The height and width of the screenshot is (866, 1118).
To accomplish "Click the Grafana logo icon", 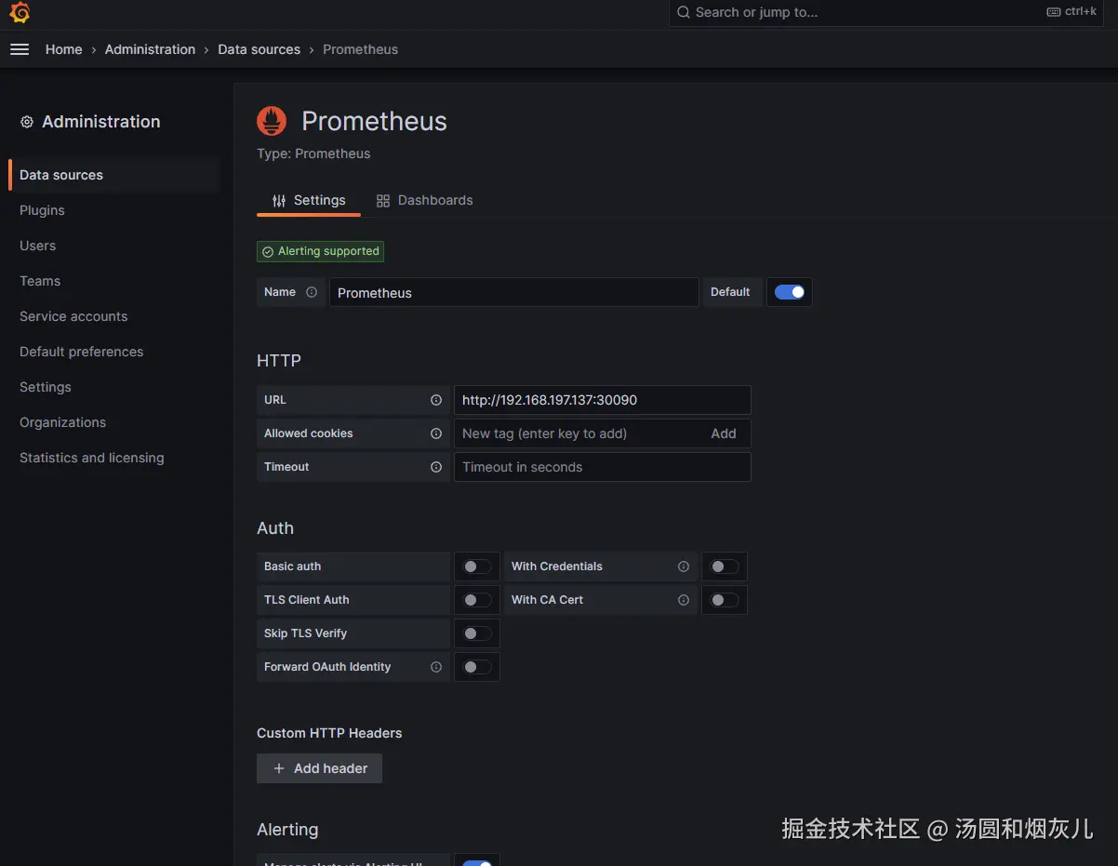I will pyautogui.click(x=20, y=12).
